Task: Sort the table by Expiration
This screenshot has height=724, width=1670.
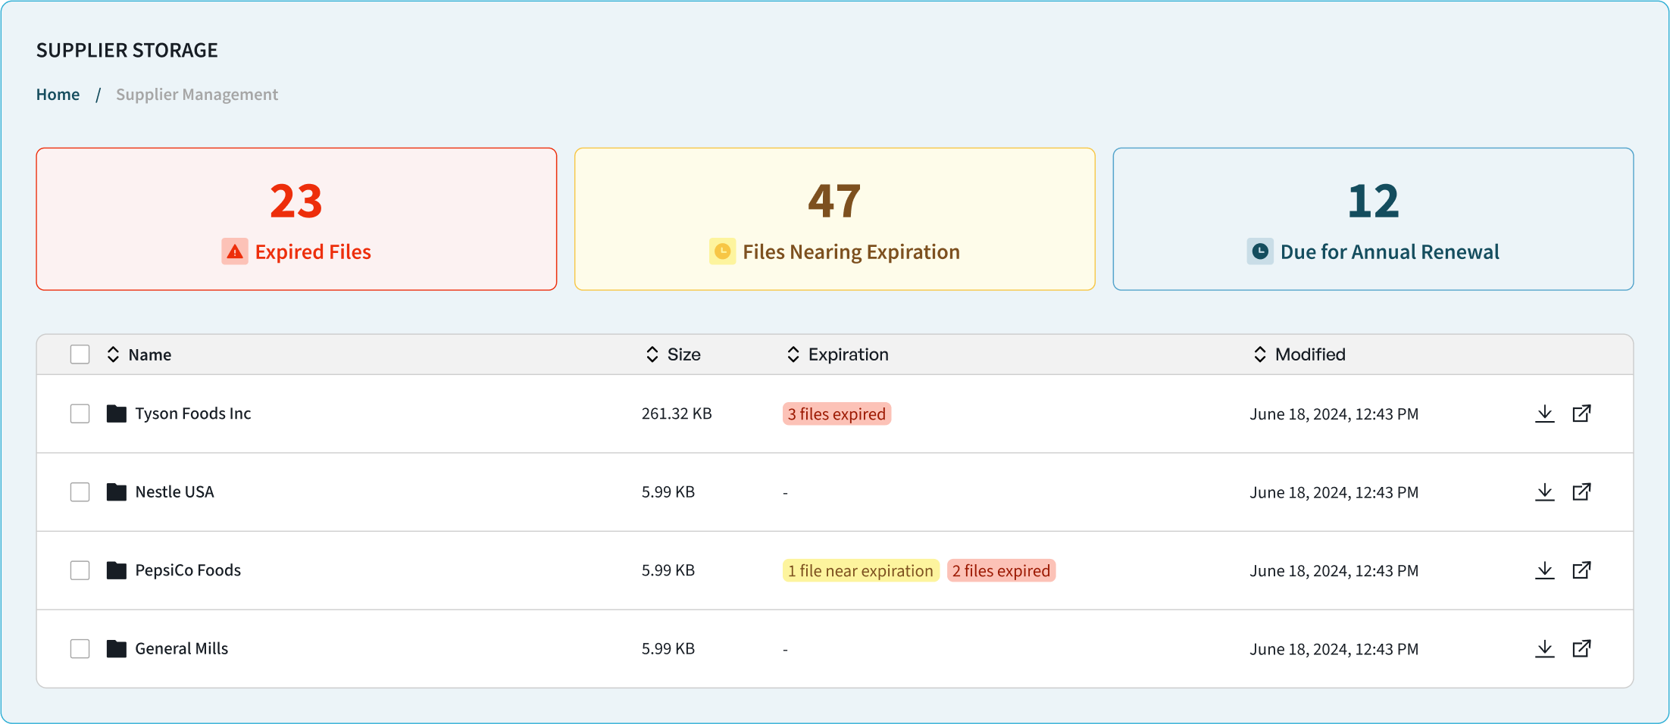Action: [x=793, y=354]
